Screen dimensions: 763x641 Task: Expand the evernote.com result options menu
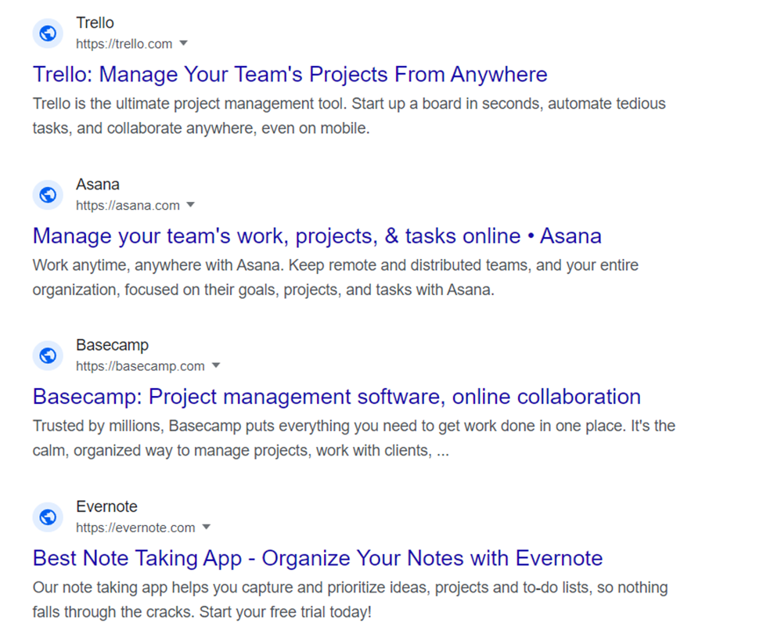(206, 528)
